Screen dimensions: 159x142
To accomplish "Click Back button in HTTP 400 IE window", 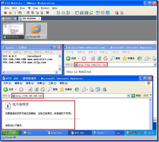I will [x=8, y=90].
